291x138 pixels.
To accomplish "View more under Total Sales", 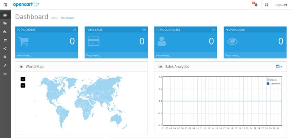I will point(94,55).
